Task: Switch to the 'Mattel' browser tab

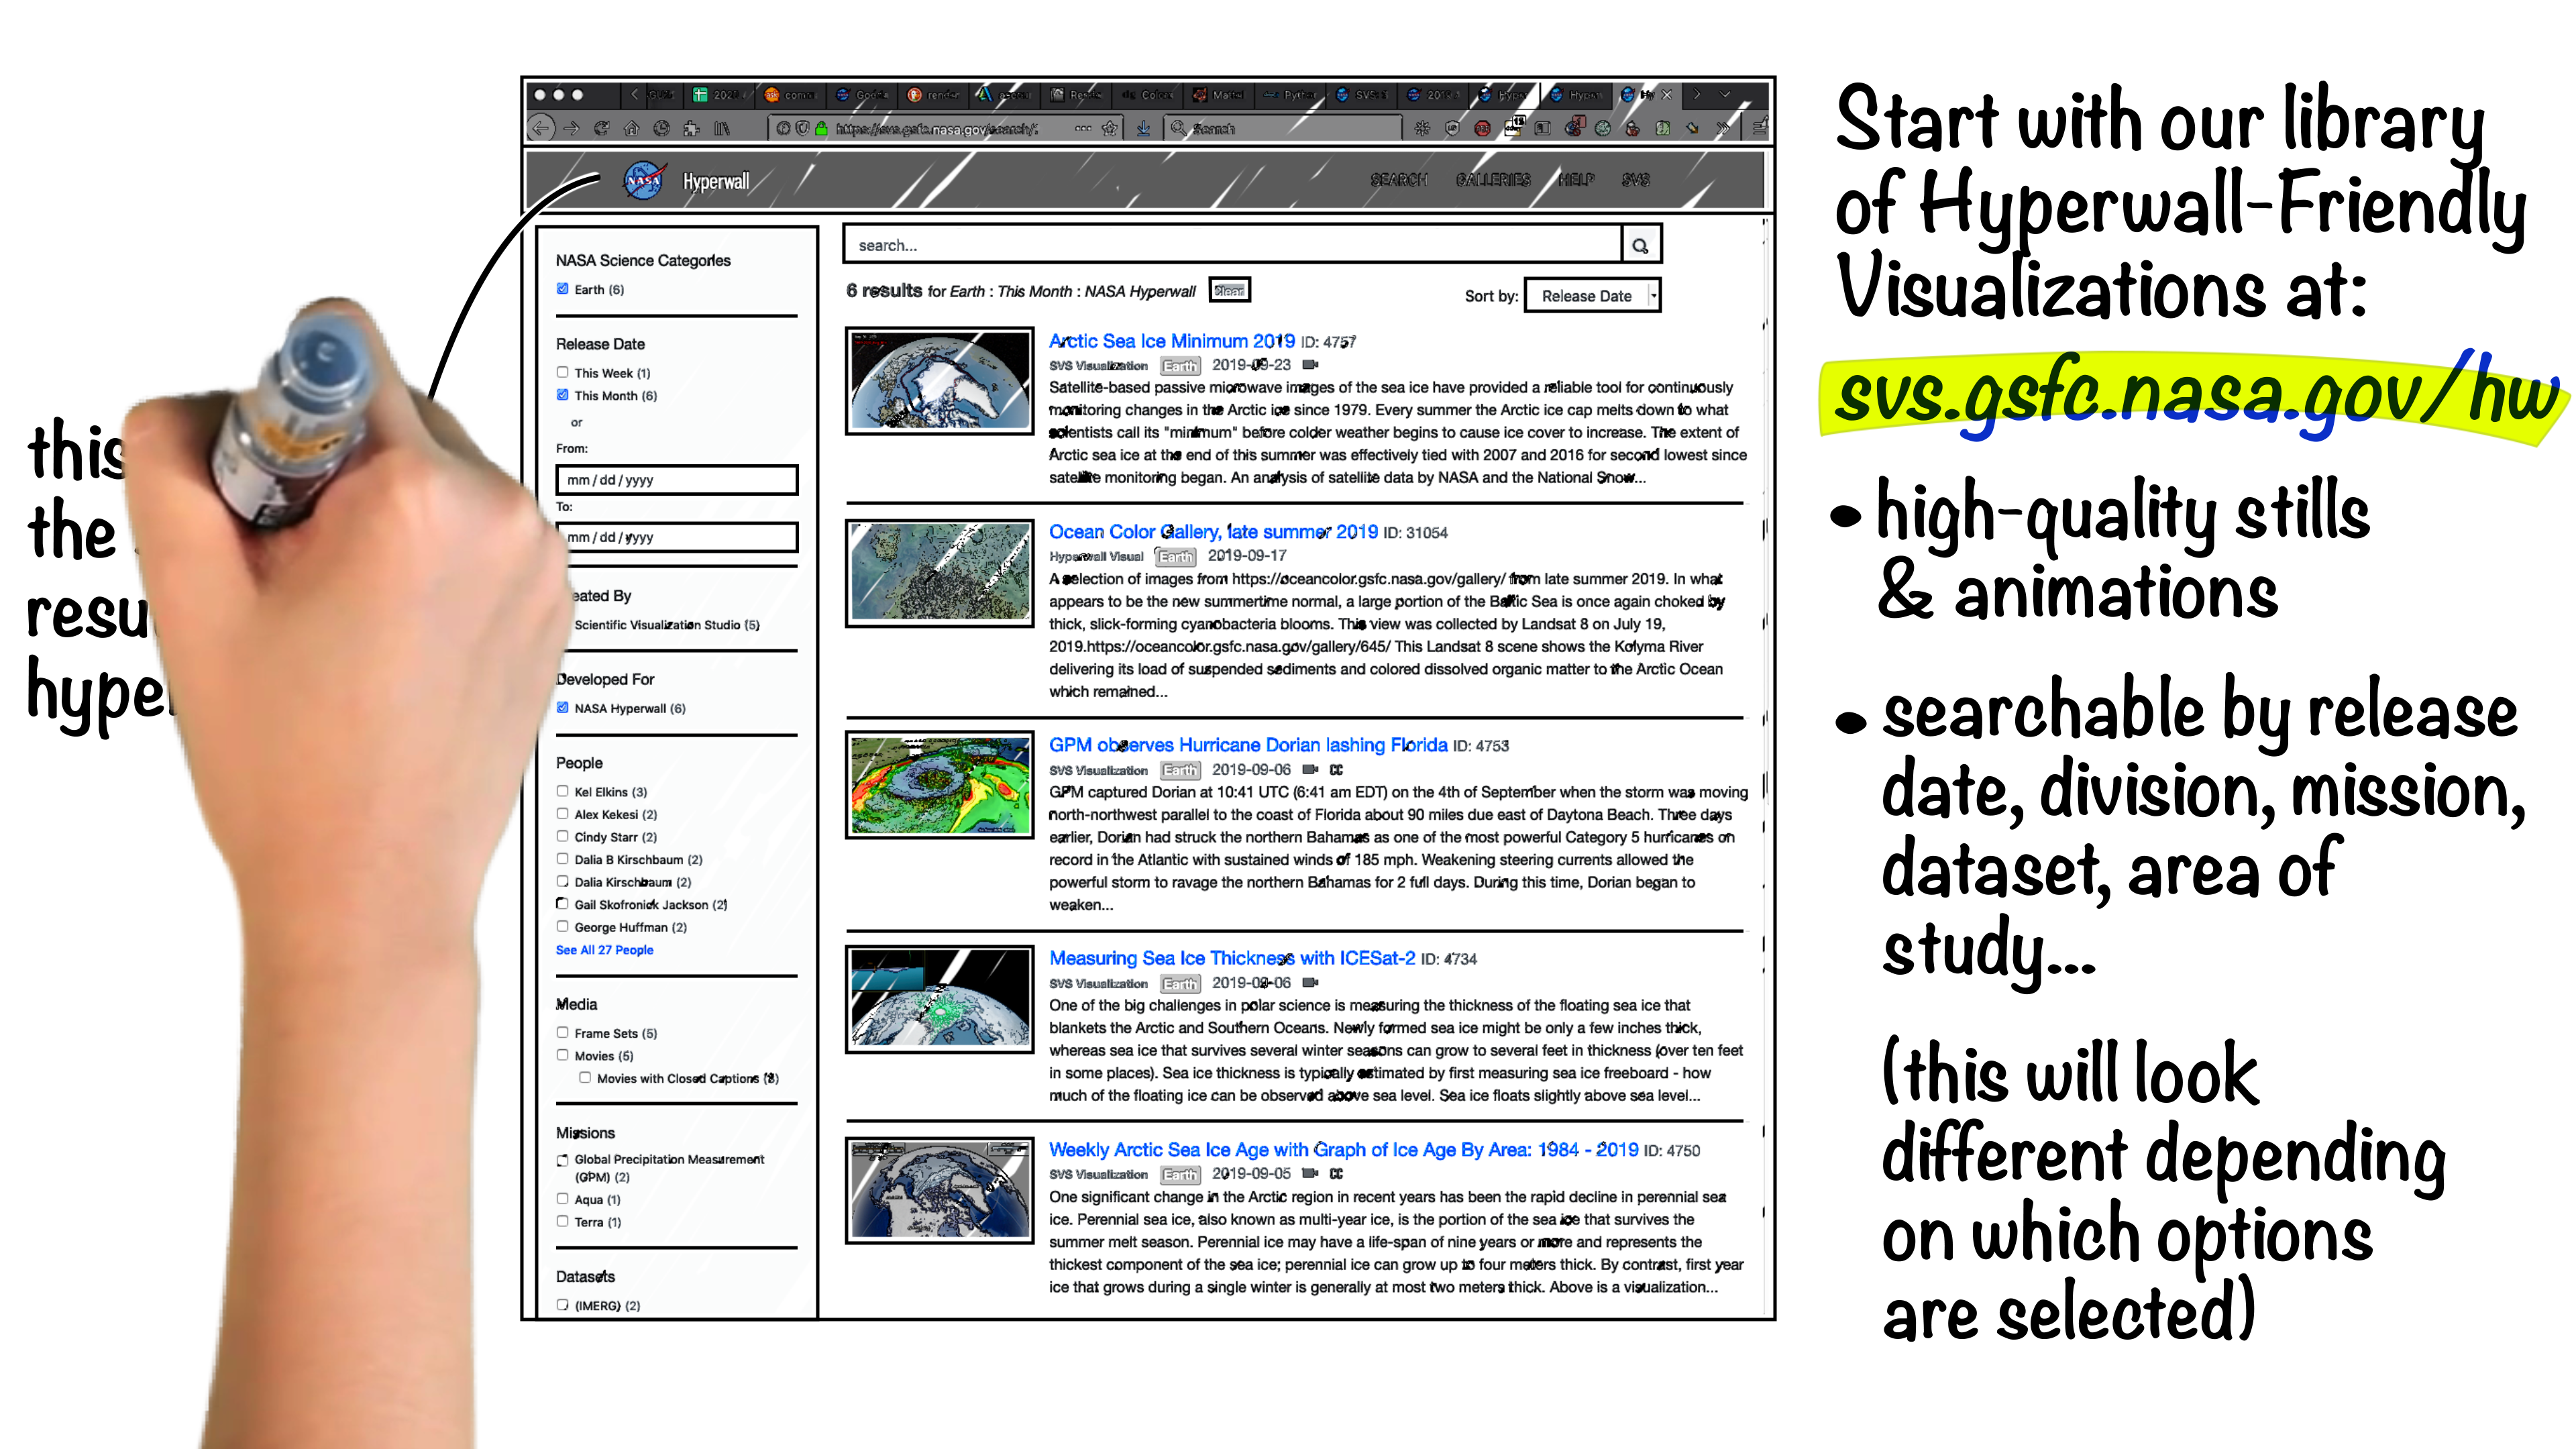Action: pos(1218,95)
